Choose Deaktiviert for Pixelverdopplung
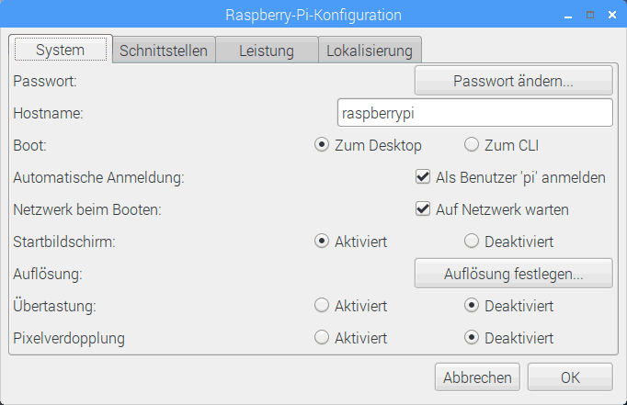Image resolution: width=627 pixels, height=405 pixels. coord(472,337)
